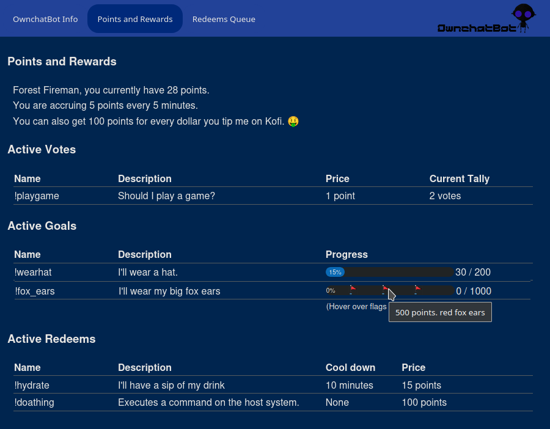Screen dimensions: 550x429
Task: Select the Points and Rewards tab
Action: (x=135, y=19)
